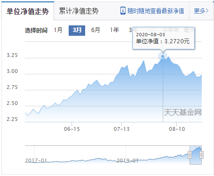Viewport: 214px width, 176px height.
Task: Click the 06-15 axis date label
Action: pyautogui.click(x=72, y=129)
